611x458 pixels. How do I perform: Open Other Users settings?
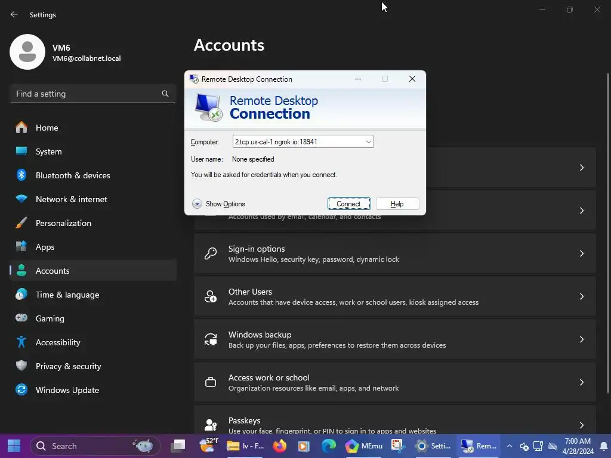click(395, 297)
